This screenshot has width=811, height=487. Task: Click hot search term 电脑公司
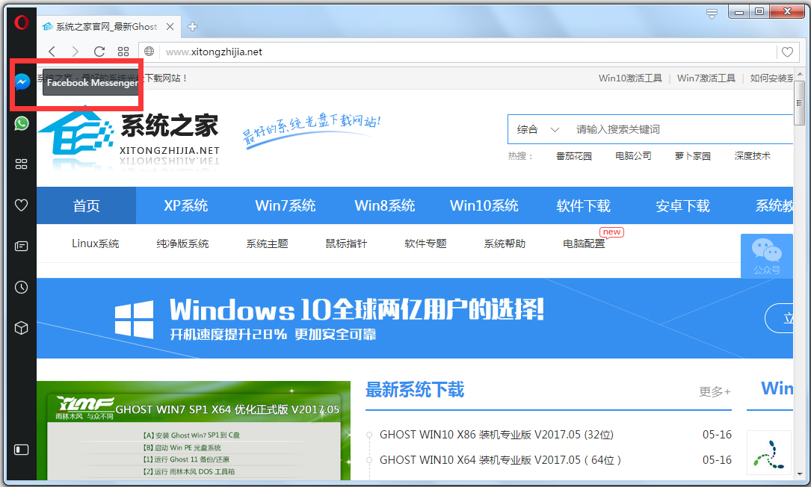[633, 155]
